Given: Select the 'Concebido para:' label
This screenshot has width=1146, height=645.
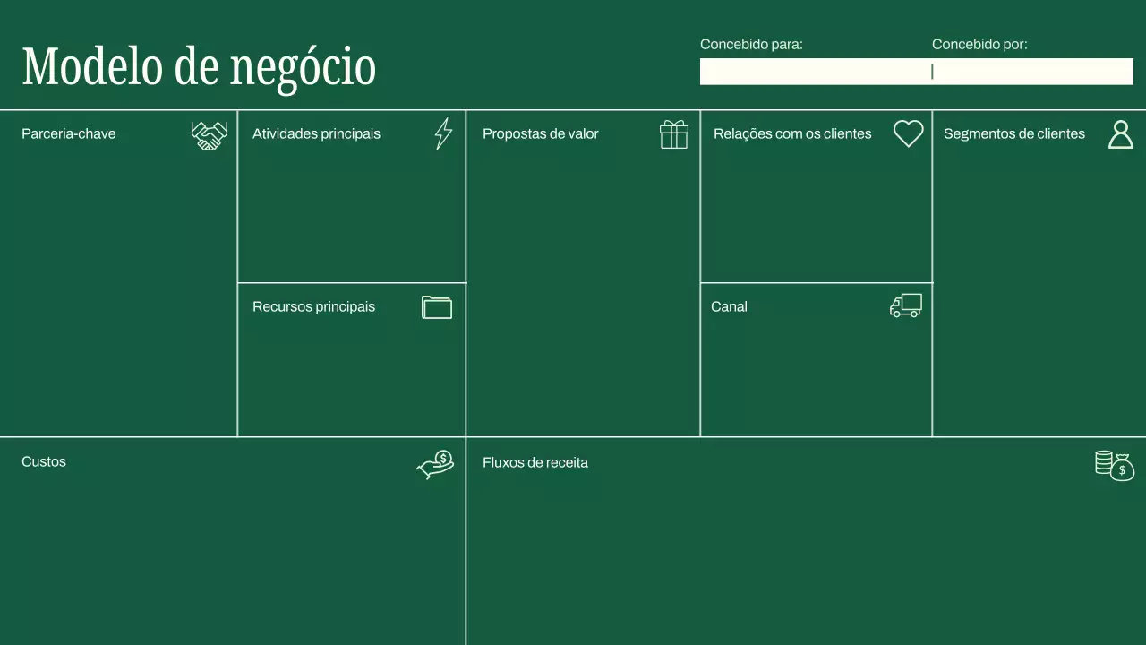Looking at the screenshot, I should click(x=751, y=44).
